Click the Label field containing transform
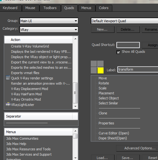Screen dimensions: 158x160 point(138,69)
